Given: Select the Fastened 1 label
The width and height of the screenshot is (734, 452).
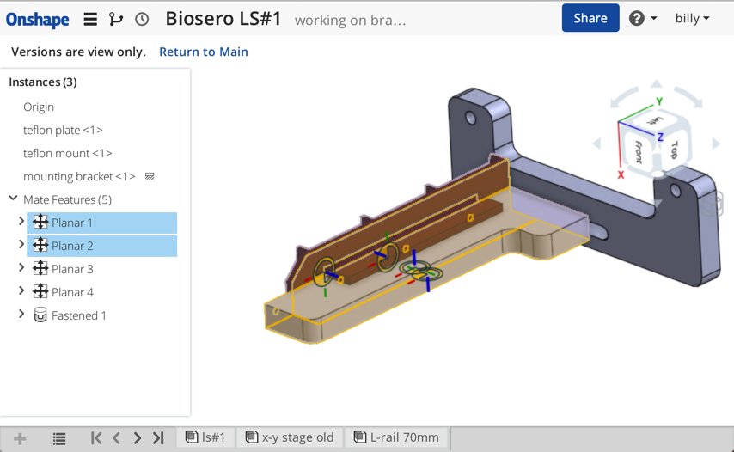Looking at the screenshot, I should click(x=79, y=315).
